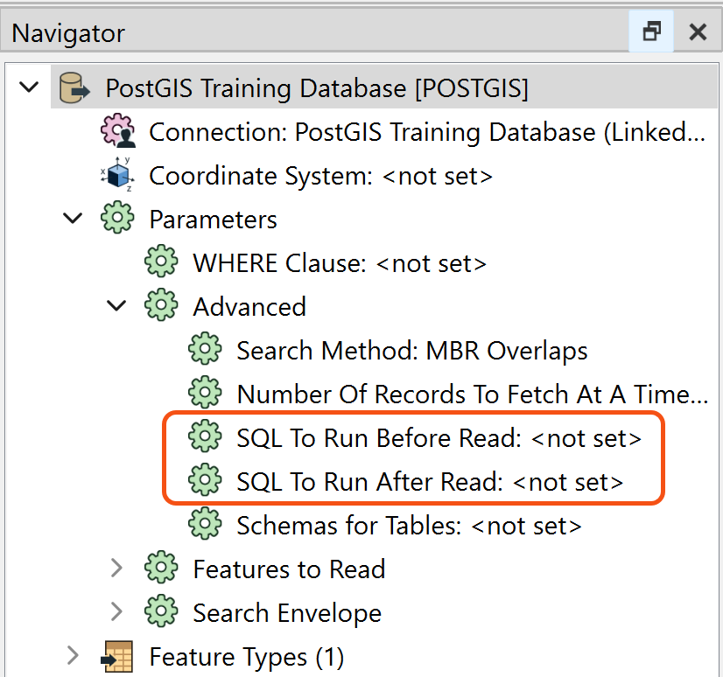723x677 pixels.
Task: Select the Coordinate System: <not set> entry
Action: tap(320, 176)
